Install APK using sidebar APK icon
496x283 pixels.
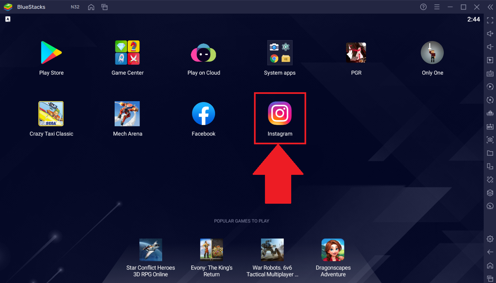coord(490,126)
